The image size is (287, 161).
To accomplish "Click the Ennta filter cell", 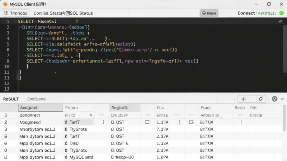I will [162, 115].
